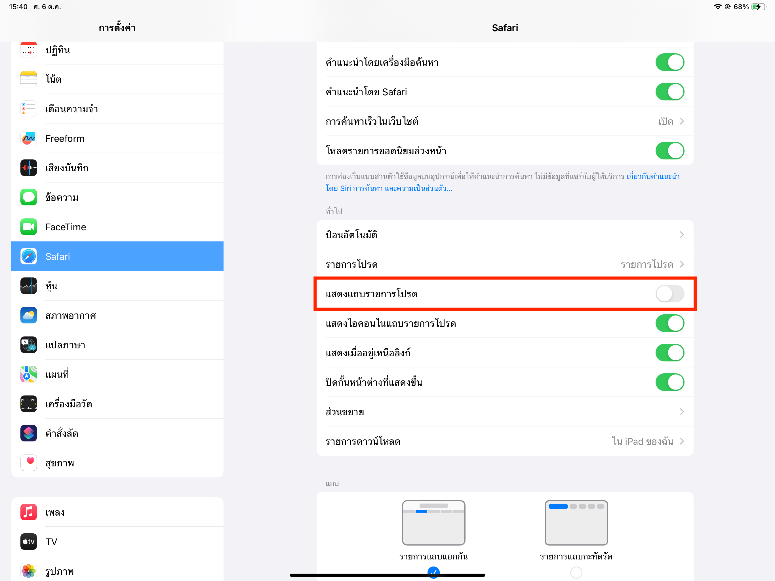Disable คำแนะนำโดย Safari switch
Viewport: 775px width, 581px height.
[x=669, y=92]
